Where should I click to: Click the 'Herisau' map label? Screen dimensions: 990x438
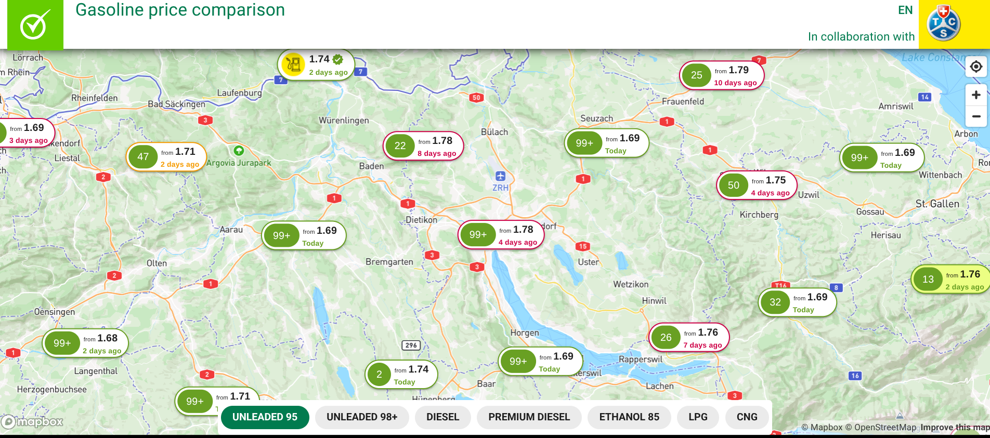click(885, 235)
